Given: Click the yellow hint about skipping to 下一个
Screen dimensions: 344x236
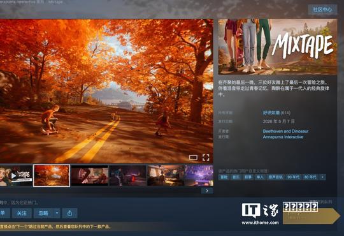Looking at the screenshot, I should pyautogui.click(x=55, y=226).
